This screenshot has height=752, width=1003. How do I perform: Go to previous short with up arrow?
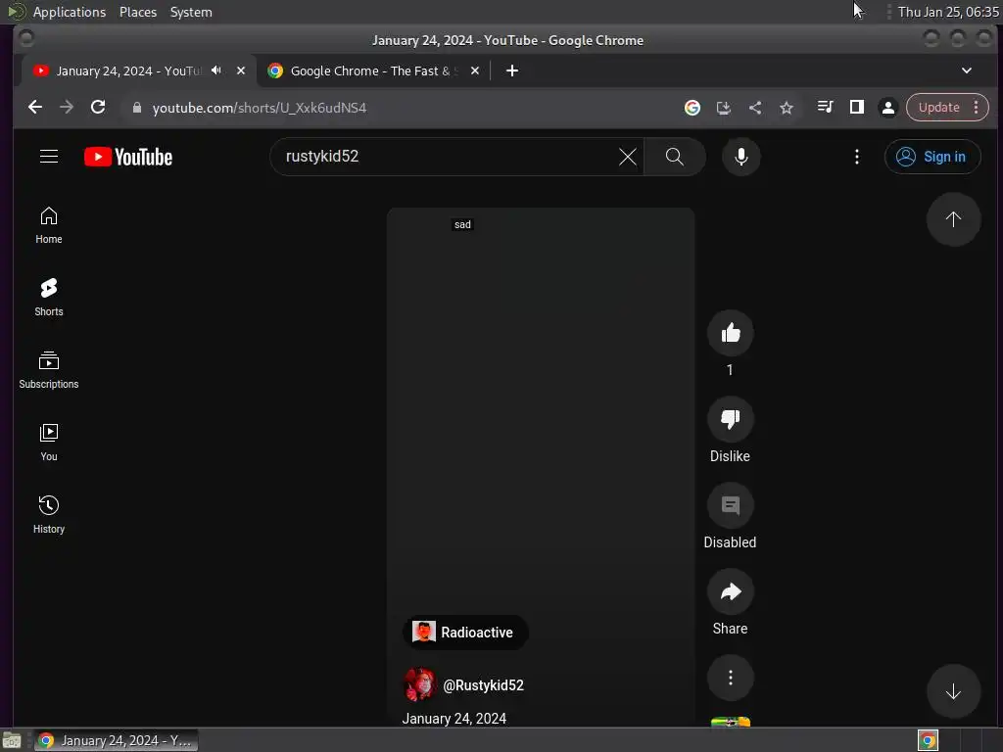tap(953, 219)
